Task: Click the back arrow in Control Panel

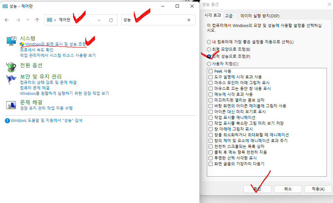Action: 7,20
